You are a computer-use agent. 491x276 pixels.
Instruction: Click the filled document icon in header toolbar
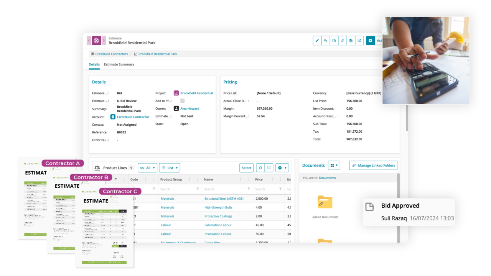pyautogui.click(x=351, y=41)
